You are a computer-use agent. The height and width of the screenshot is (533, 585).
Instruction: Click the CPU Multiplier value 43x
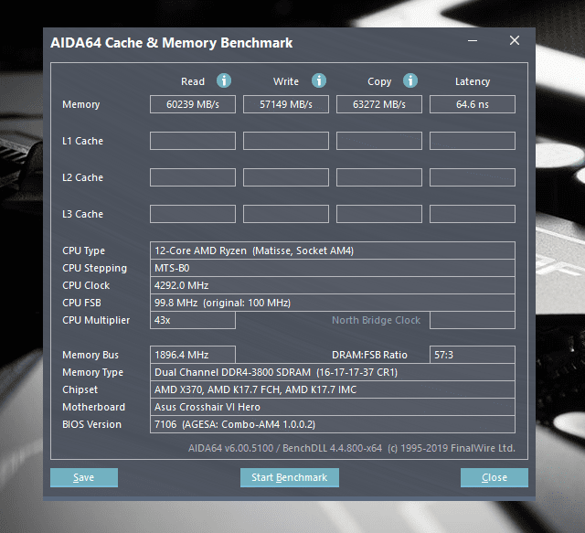[x=193, y=320]
